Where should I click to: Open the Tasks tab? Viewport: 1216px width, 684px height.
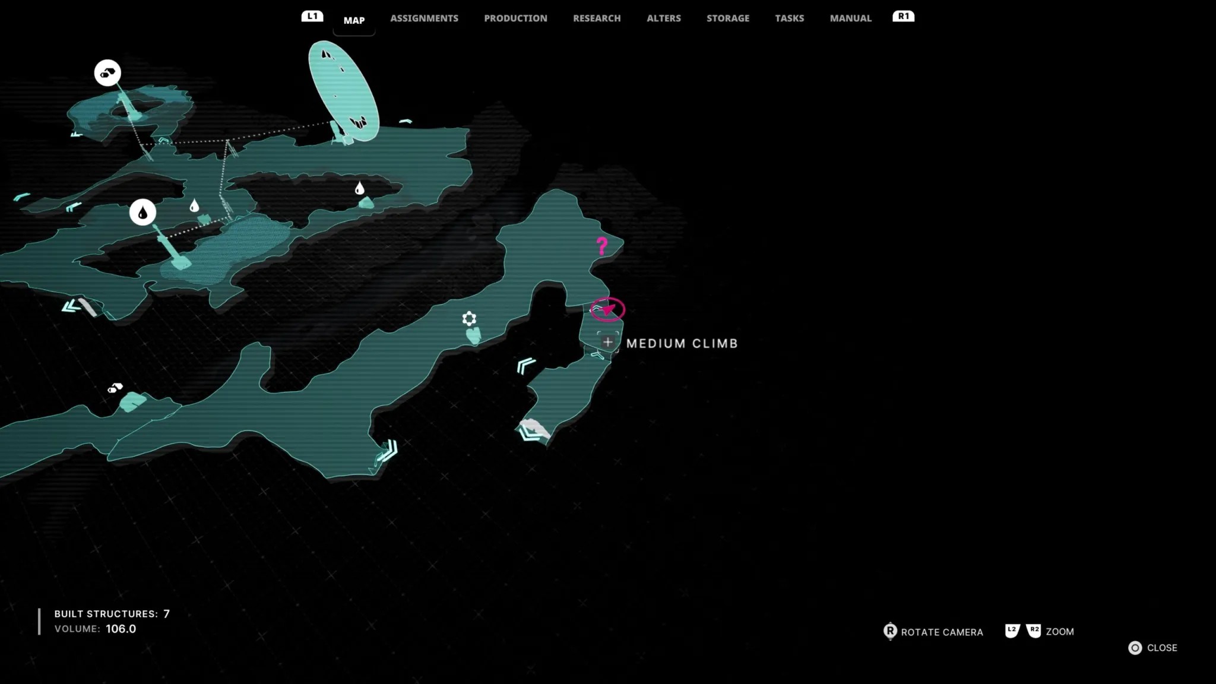coord(789,18)
